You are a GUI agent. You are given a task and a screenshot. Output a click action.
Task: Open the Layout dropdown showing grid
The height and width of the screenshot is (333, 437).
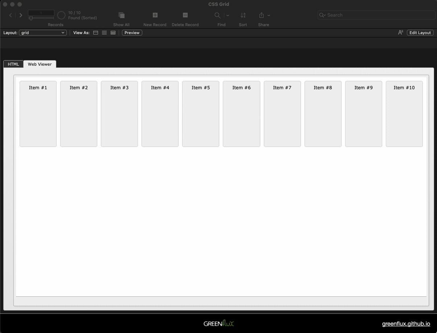click(43, 33)
